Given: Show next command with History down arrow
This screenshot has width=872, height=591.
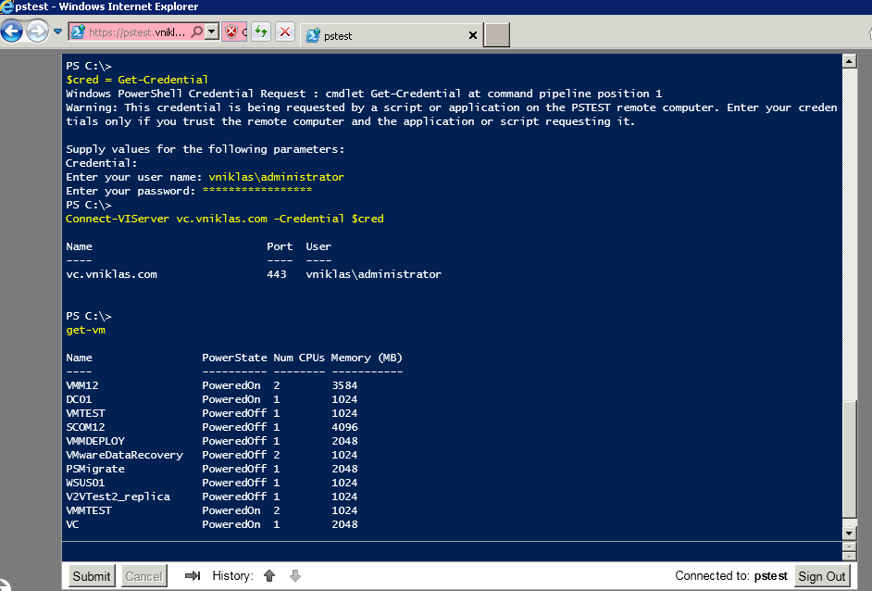Looking at the screenshot, I should point(295,575).
